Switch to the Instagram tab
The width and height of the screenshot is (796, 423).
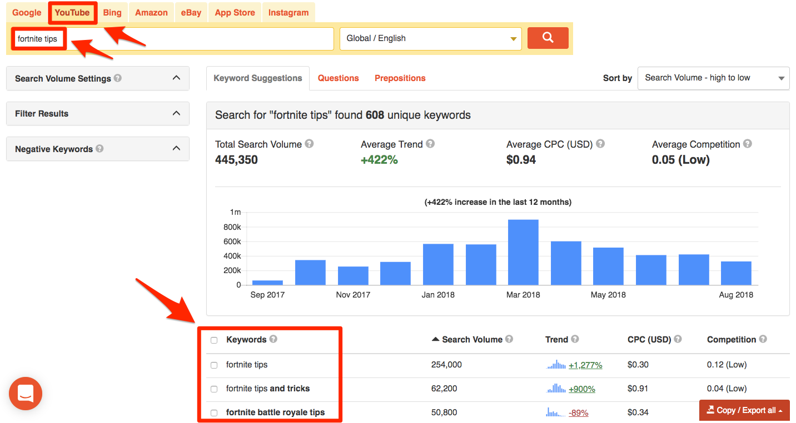coord(288,12)
